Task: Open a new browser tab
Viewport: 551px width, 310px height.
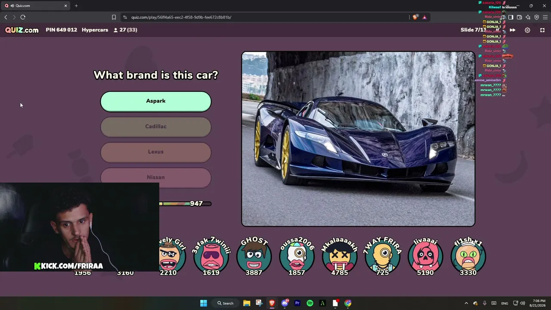Action: click(x=76, y=6)
